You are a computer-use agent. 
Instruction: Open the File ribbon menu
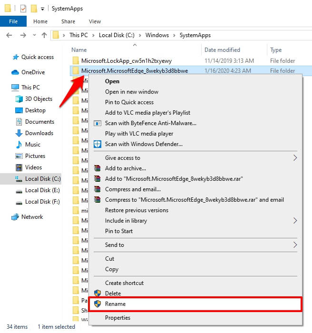point(13,21)
